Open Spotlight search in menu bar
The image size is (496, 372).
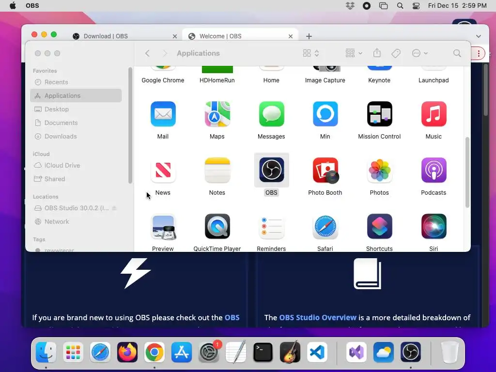(400, 6)
